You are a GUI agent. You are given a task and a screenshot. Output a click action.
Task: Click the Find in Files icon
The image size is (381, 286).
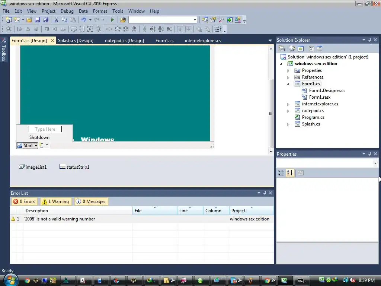[123, 20]
